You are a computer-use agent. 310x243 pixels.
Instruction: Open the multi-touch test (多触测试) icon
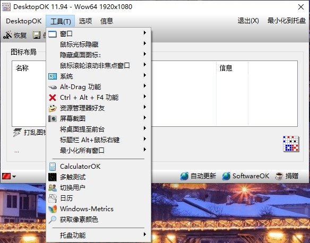coord(53,177)
